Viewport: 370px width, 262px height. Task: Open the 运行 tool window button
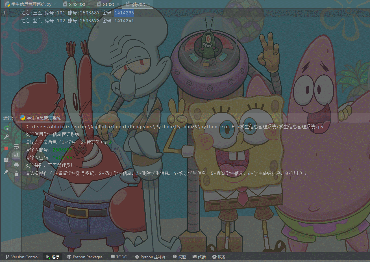coord(53,257)
